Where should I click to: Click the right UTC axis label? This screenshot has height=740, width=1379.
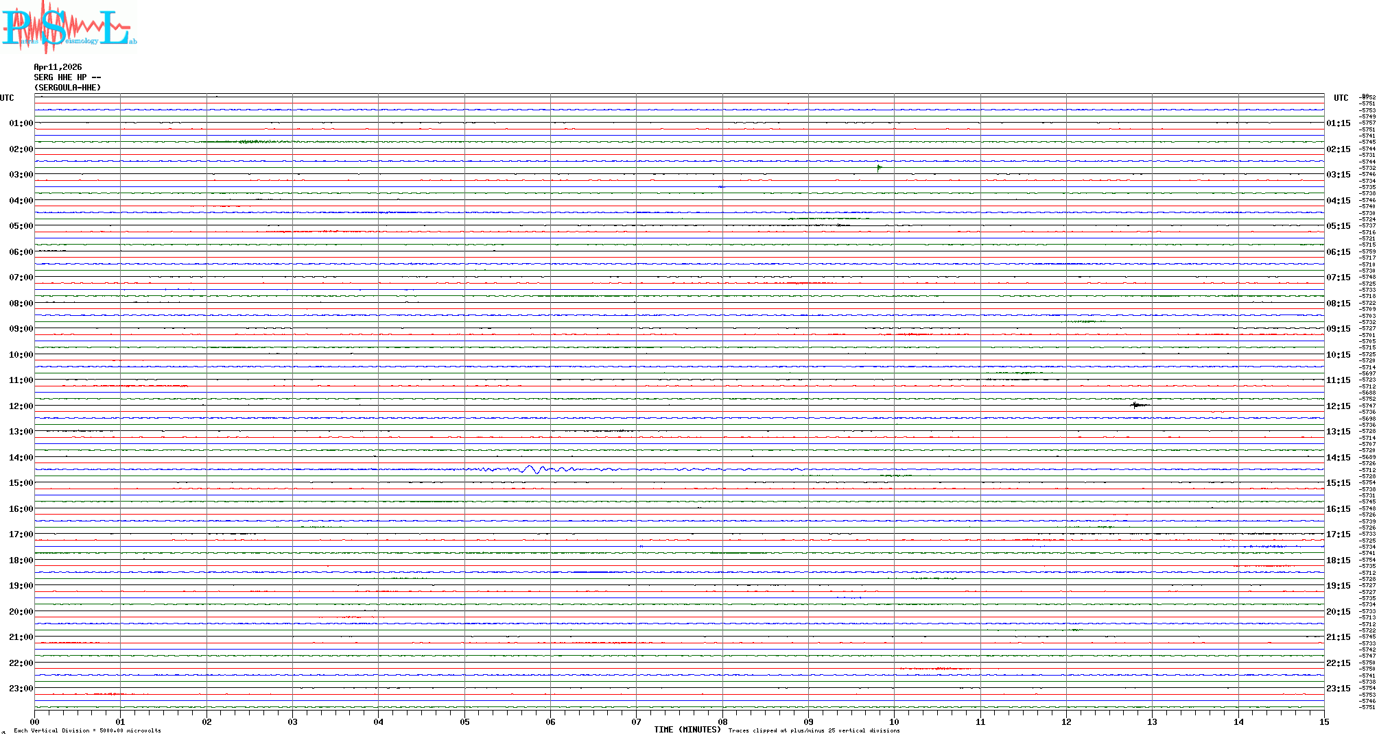[1341, 98]
